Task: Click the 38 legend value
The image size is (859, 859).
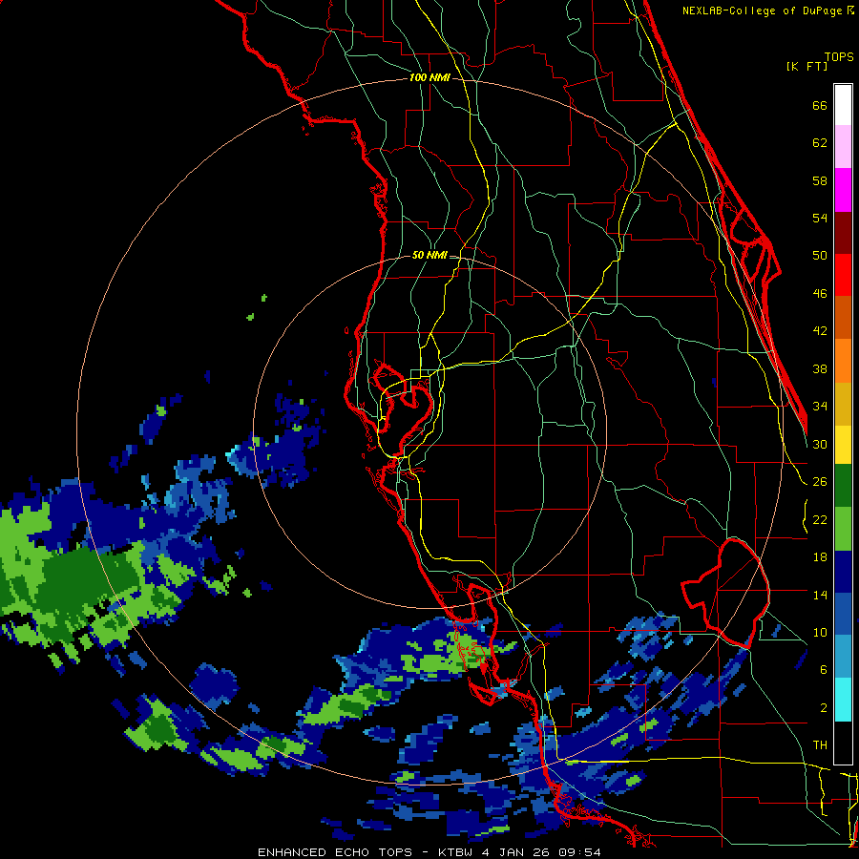Action: pyautogui.click(x=820, y=368)
